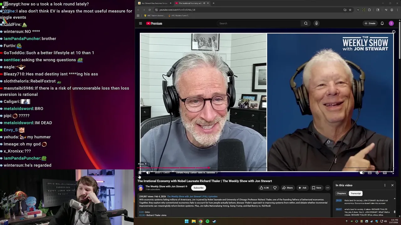Screen dimensions: 401x225
Task: Open Spotify from the taskbar
Action: pos(207,221)
